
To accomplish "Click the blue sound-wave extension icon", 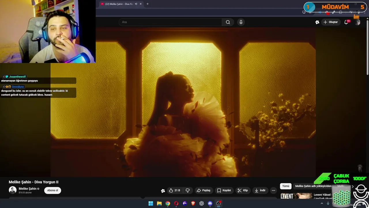I will pyautogui.click(x=320, y=12).
